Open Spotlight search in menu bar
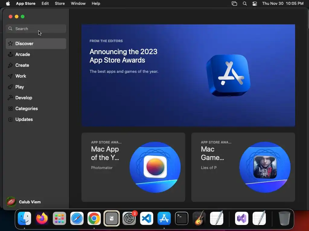309x231 pixels. click(x=244, y=4)
